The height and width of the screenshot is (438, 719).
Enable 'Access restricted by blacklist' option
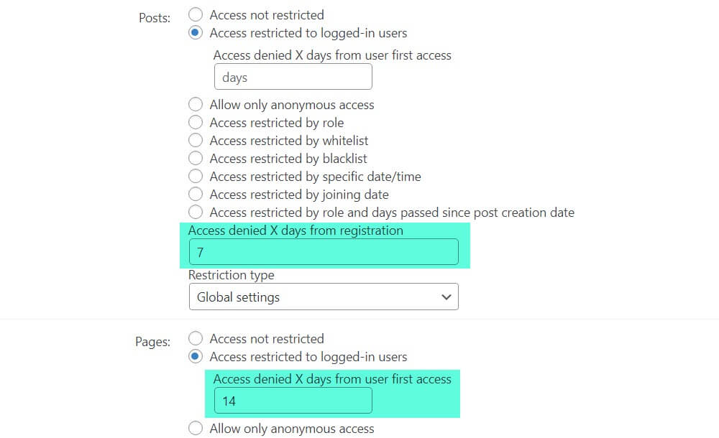[x=196, y=159]
